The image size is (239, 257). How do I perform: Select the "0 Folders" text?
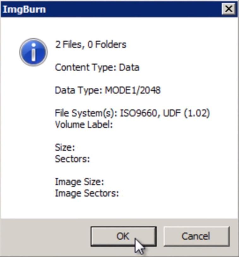coord(107,45)
